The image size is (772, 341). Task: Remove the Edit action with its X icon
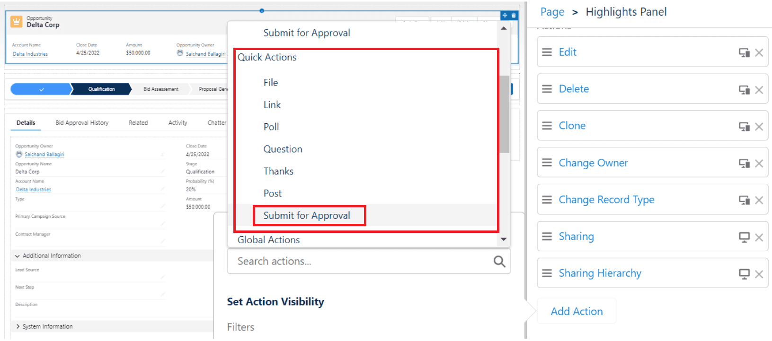pyautogui.click(x=759, y=52)
